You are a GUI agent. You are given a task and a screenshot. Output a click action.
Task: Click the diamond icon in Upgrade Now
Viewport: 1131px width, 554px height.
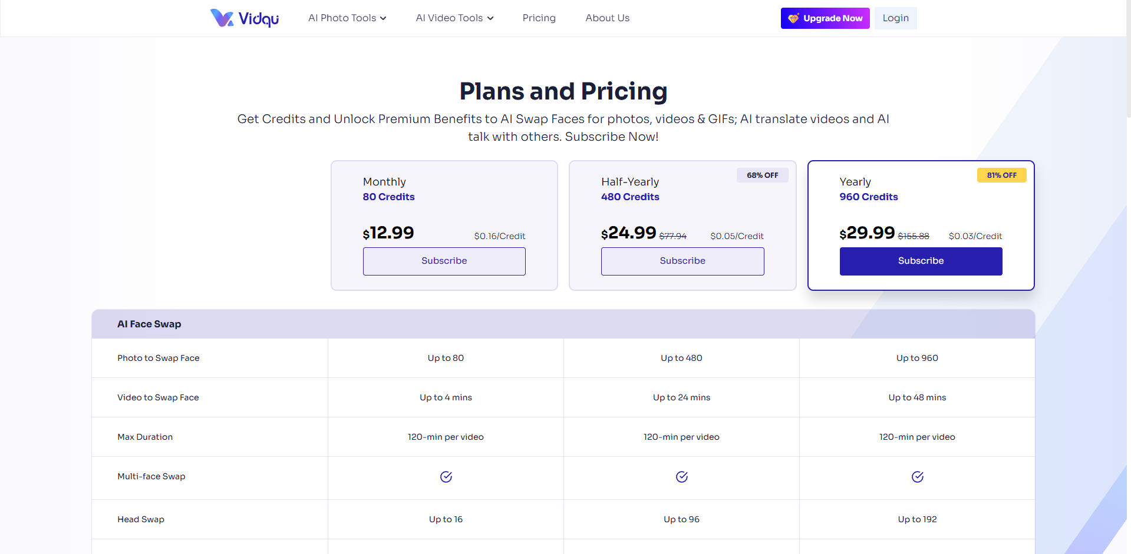click(x=793, y=18)
